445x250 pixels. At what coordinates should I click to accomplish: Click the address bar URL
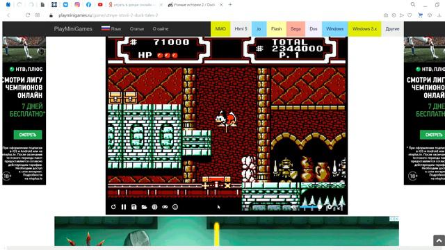pos(108,15)
